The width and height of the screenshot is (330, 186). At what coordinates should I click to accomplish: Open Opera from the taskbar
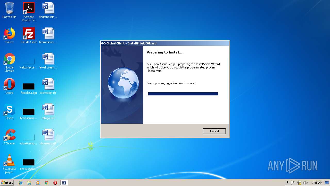pyautogui.click(x=55, y=183)
